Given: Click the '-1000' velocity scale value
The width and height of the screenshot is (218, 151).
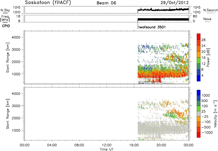Looking at the screenshot, I should 207,132.
